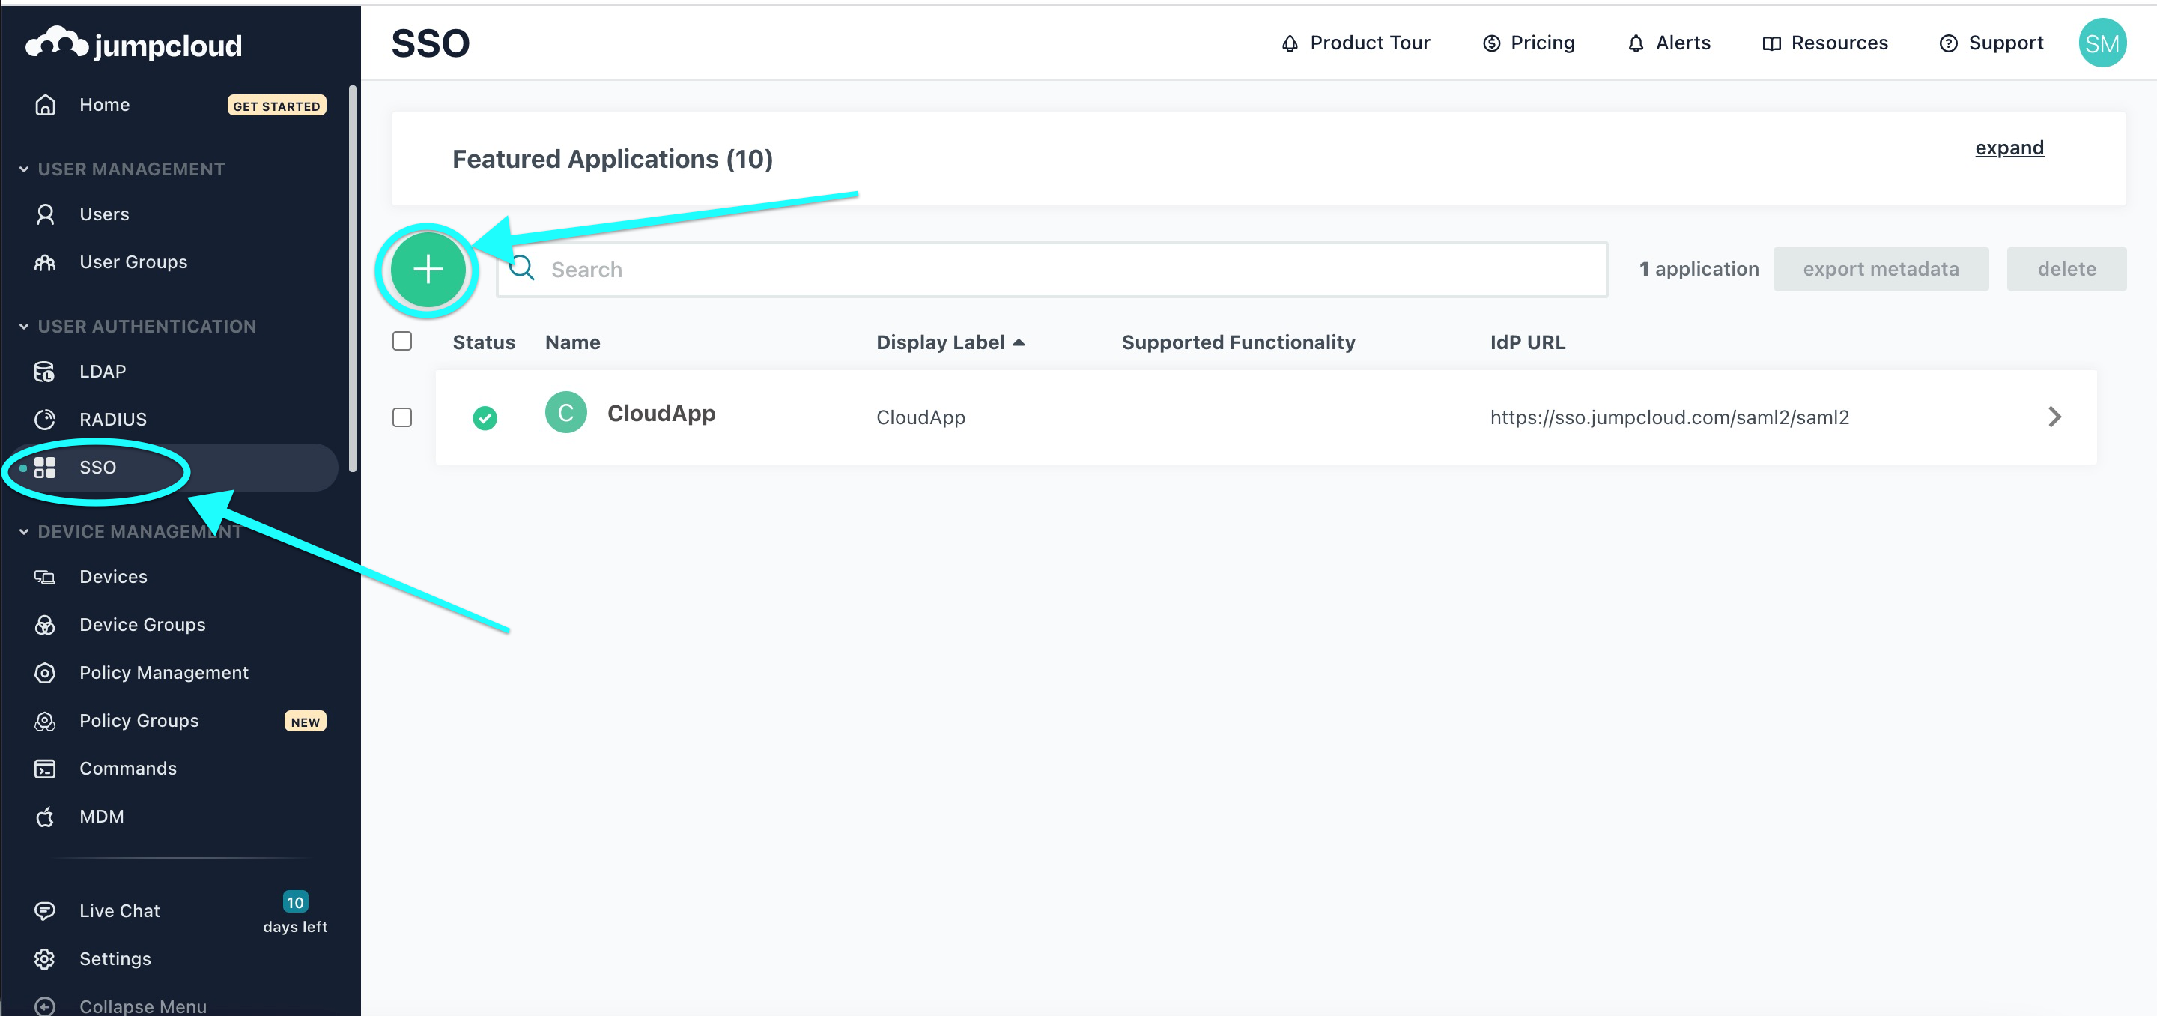Click the LDAP database icon

45,372
